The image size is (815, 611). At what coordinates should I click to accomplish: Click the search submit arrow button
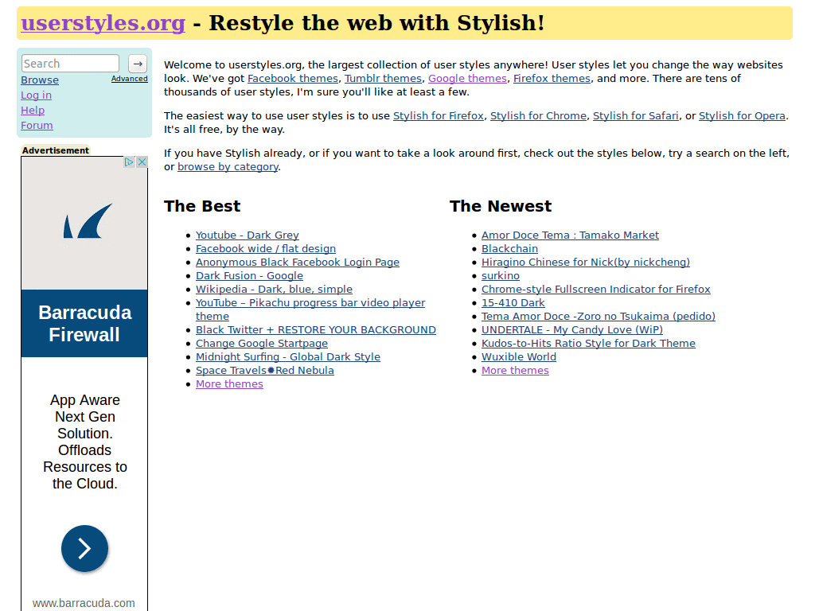138,64
